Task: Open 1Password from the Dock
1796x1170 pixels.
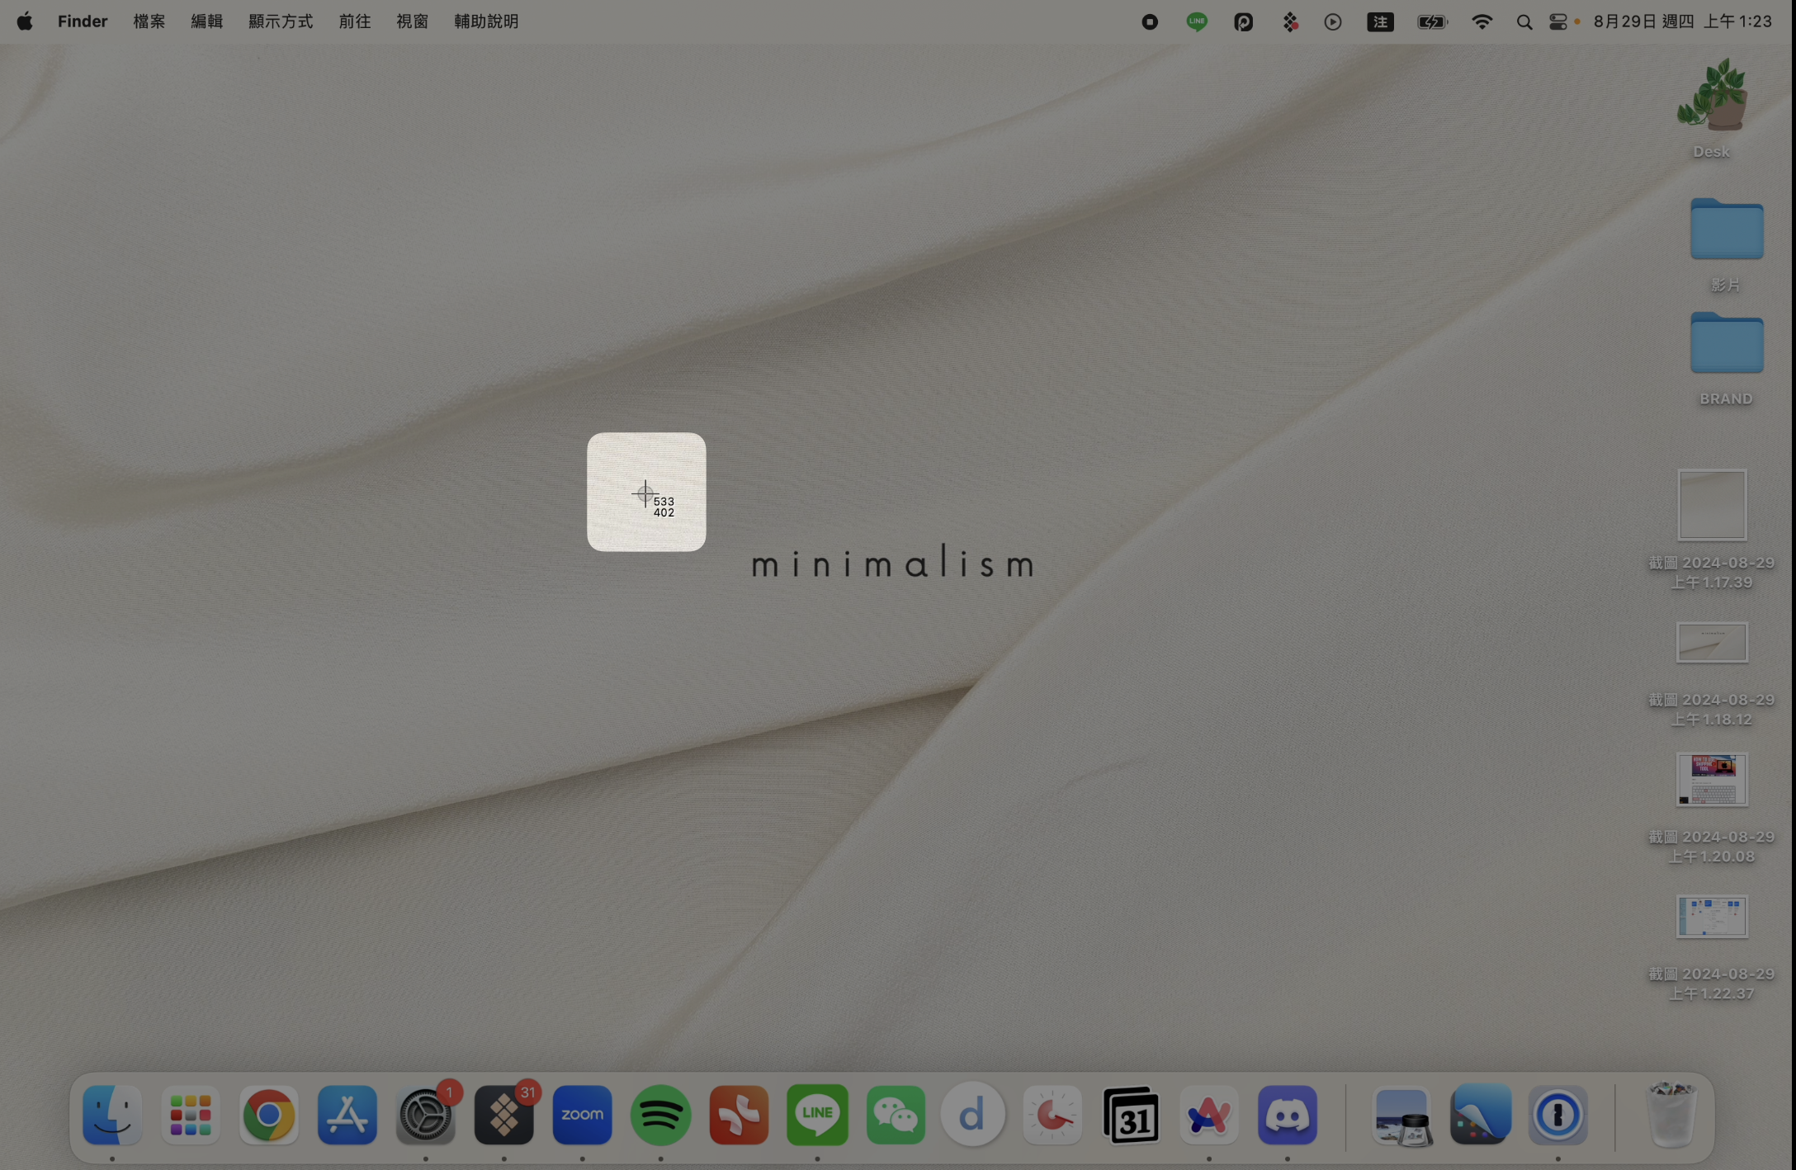Action: coord(1558,1116)
